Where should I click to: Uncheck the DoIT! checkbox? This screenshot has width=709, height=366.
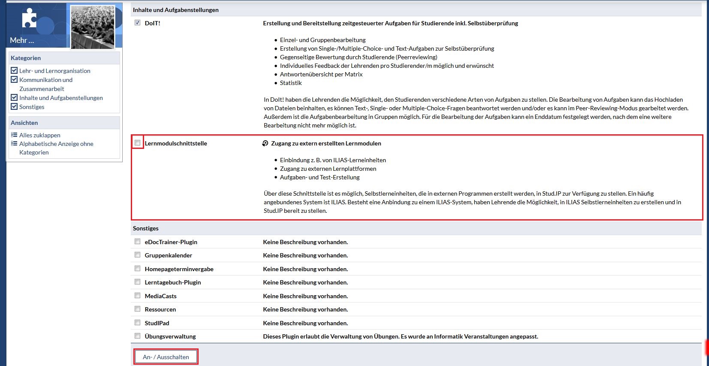pos(137,23)
